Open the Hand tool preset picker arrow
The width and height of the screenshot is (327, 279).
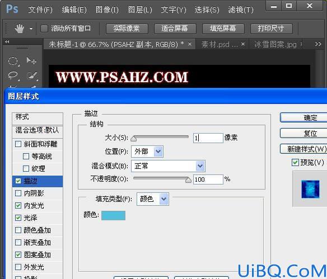31,29
